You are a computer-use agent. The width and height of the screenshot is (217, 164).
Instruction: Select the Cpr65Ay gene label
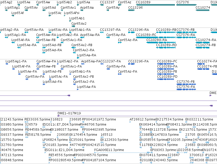113,8
